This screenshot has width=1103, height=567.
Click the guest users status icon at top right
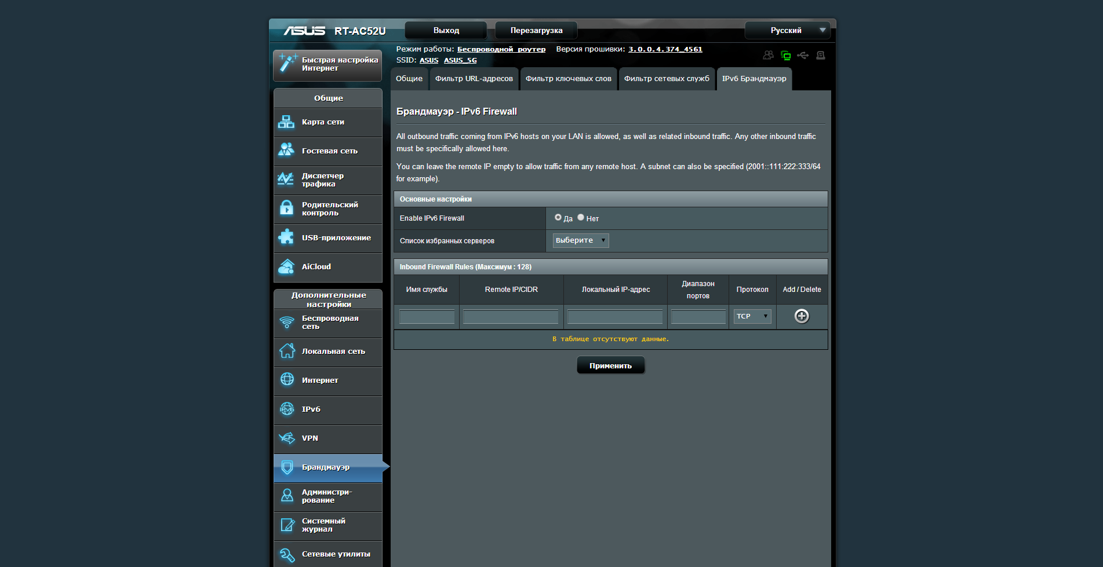pos(769,55)
